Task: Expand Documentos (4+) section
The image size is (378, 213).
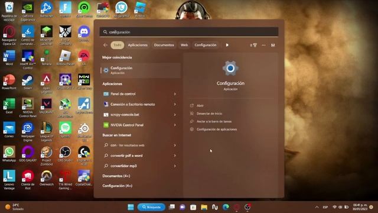Action: [116, 176]
